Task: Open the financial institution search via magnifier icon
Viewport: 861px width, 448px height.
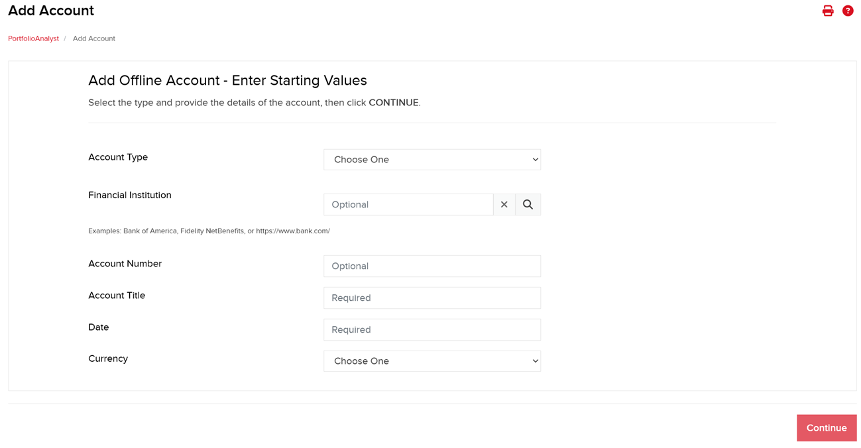Action: pyautogui.click(x=528, y=204)
